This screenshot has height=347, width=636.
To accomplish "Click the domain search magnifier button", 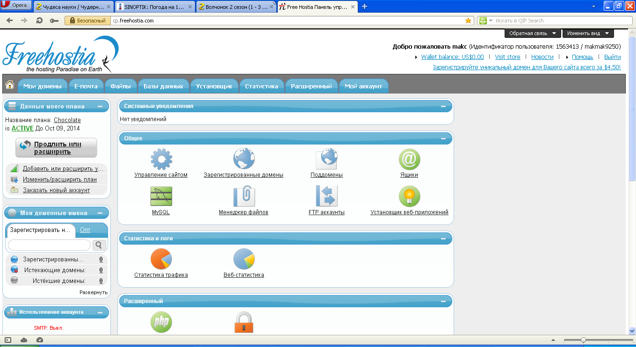I will coord(99,245).
